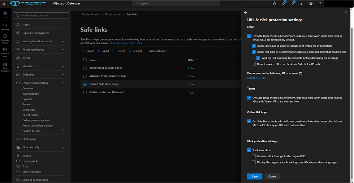The height and width of the screenshot is (183, 354).
Task: Click the Export download icon
Action: point(98,51)
